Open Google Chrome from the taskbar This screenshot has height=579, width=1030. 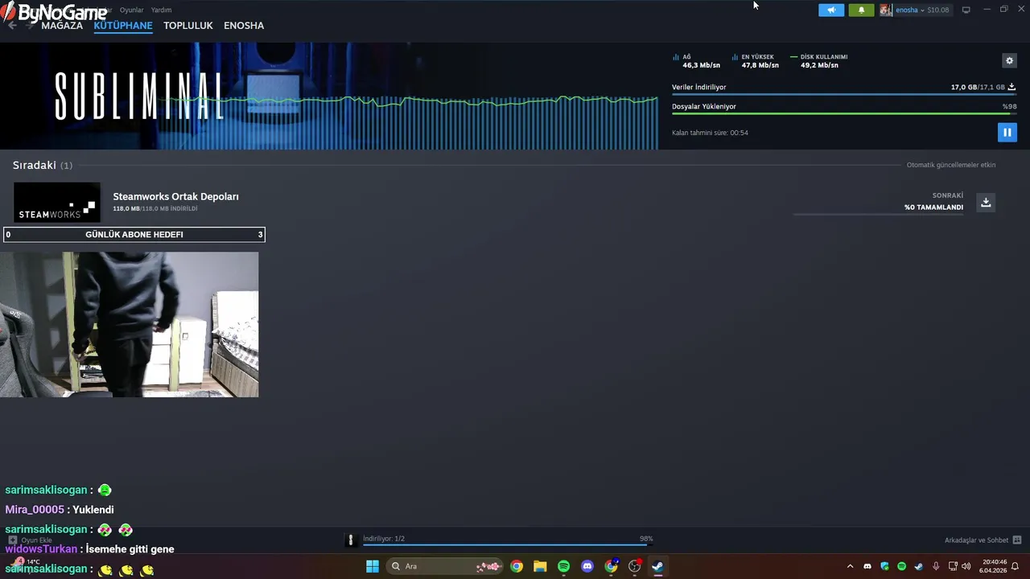click(x=517, y=566)
